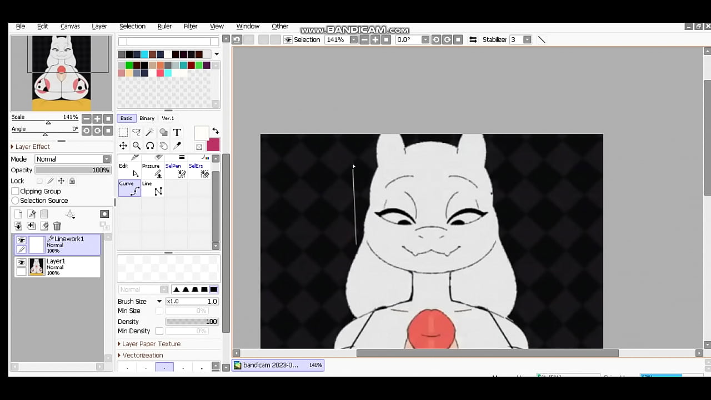This screenshot has height=400, width=711.
Task: Switch to the Binary tab
Action: pos(147,118)
